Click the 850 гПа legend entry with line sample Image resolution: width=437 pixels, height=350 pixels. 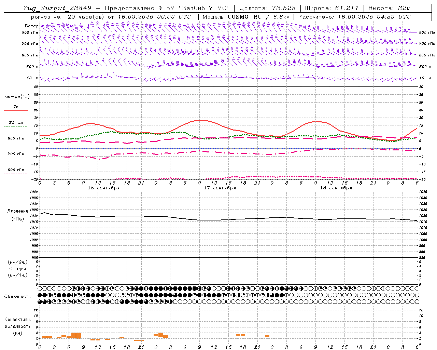click(x=16, y=138)
